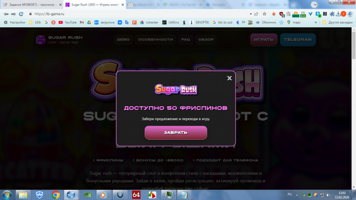Open the extensions puzzle icon
Image resolution: width=356 pixels, height=200 pixels.
click(332, 14)
